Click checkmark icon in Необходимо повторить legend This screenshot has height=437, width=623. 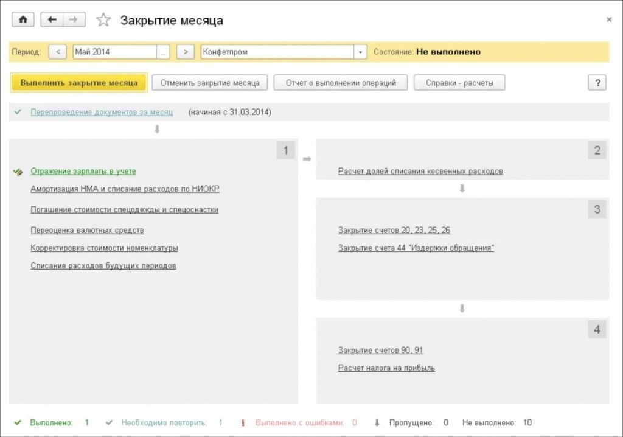[109, 422]
